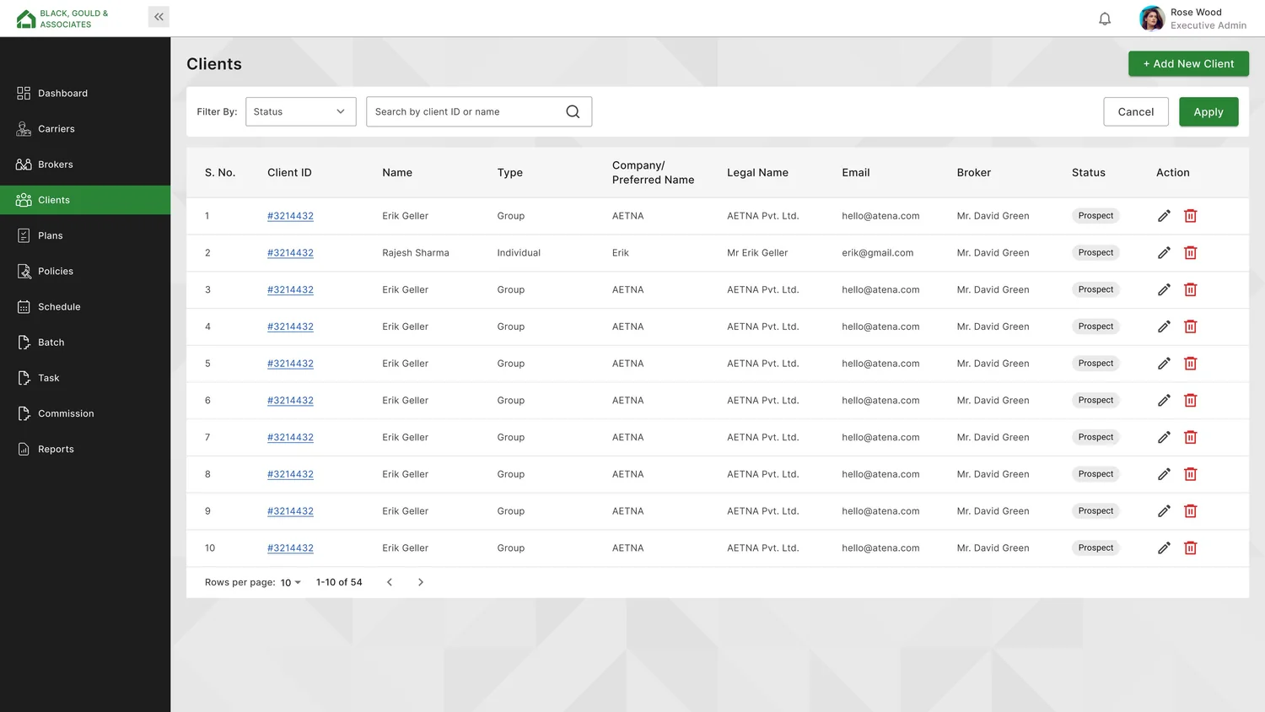Click Add New Client button

click(1188, 64)
